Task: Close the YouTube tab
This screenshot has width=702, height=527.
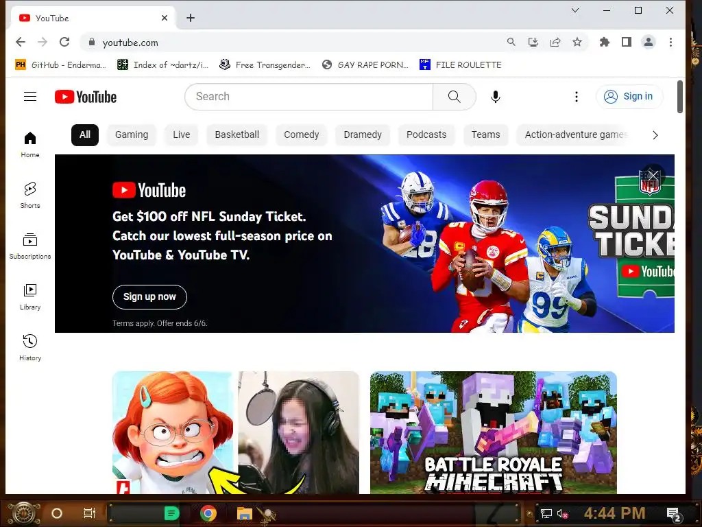Action: coord(165,18)
